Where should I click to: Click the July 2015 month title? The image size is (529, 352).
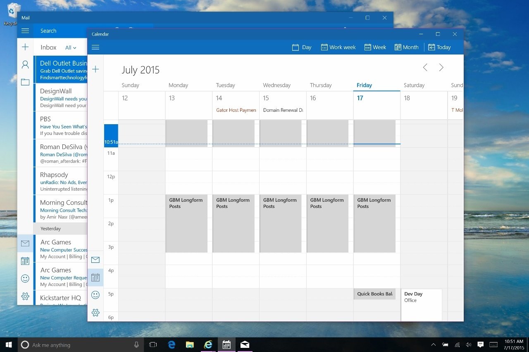[x=141, y=70]
